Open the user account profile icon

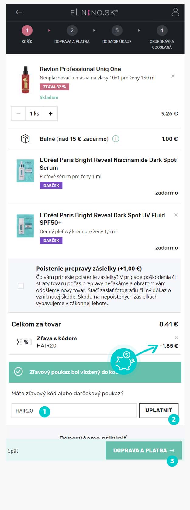[175, 12]
